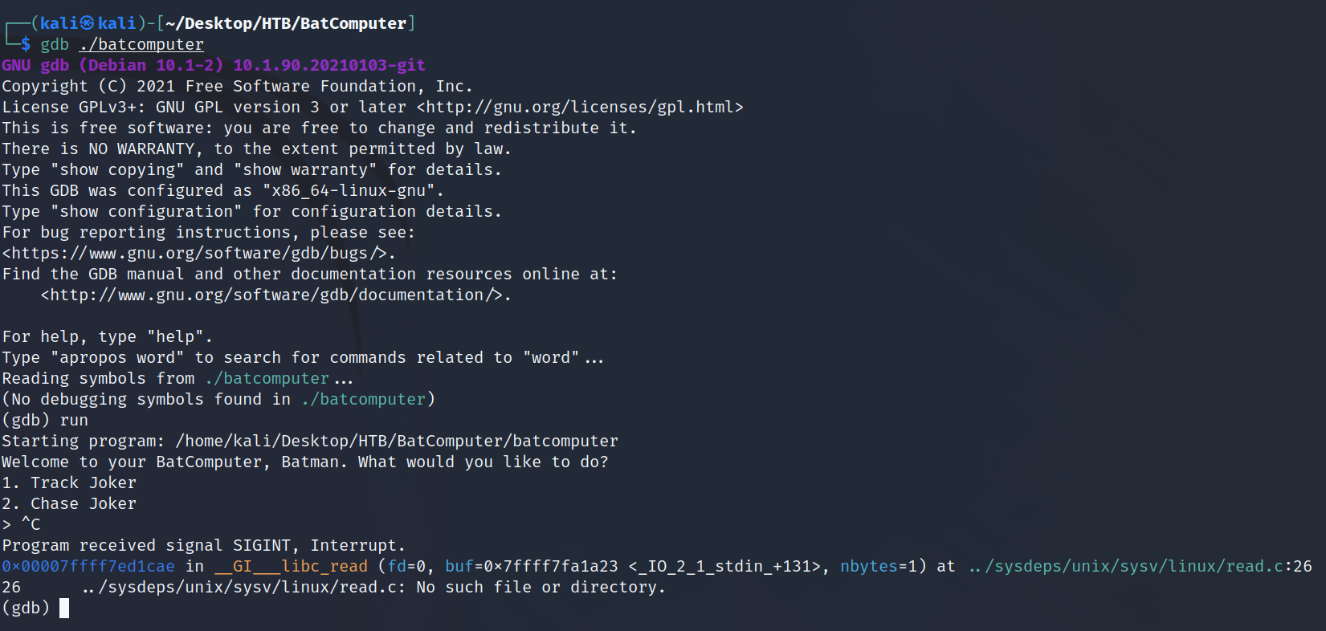Screen dimensions: 1326x631
Task: Click the ./batcomputer path in "Reading symbols from"
Action: [267, 378]
